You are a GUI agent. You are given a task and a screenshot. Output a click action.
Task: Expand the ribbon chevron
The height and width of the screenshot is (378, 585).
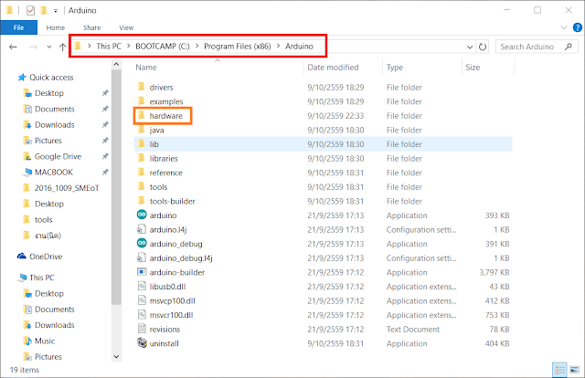564,27
